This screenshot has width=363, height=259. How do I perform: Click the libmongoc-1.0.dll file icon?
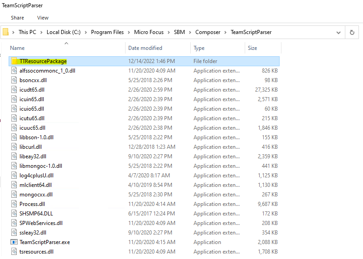(14, 166)
